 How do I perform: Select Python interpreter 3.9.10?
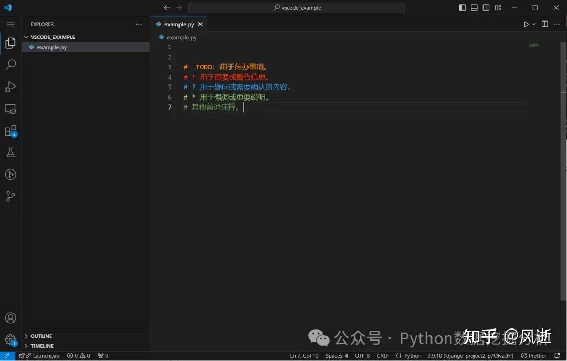coord(470,356)
